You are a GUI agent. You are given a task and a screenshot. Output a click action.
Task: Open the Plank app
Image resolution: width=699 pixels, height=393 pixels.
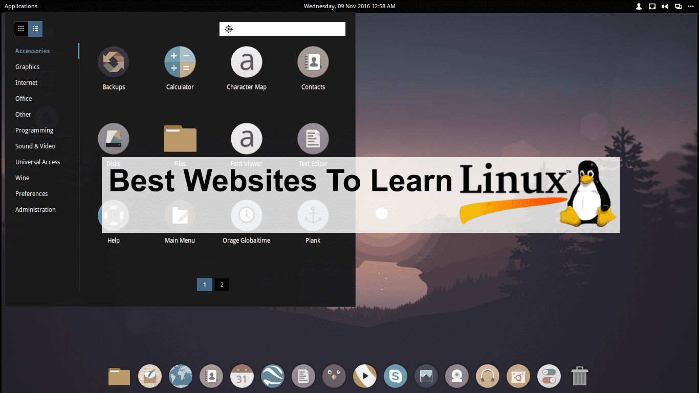313,215
